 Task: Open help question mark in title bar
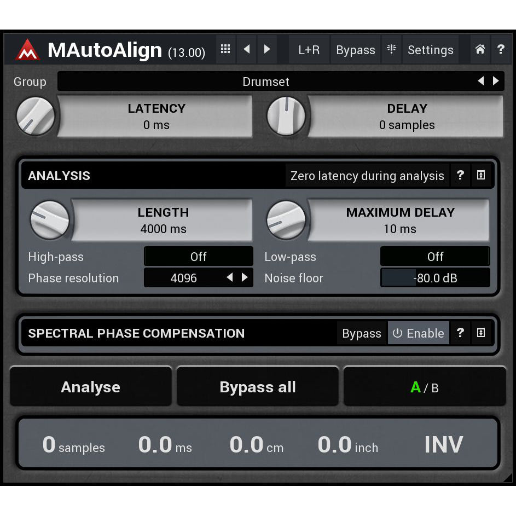click(501, 49)
